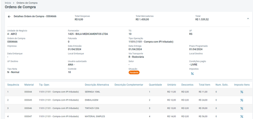Select the supplier 1425 - BULA MEDICAMENTOS LTDA text
Image resolution: width=253 pixels, height=119 pixels.
pyautogui.click(x=88, y=34)
